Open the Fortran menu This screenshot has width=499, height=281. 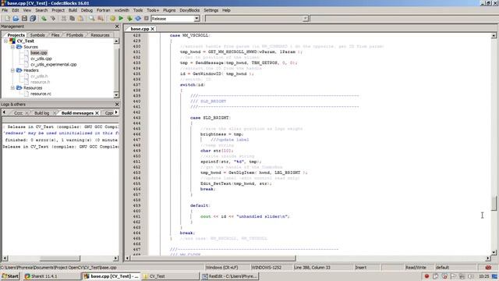[103, 10]
